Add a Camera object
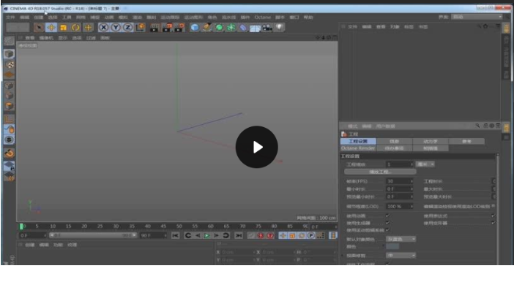 [267, 28]
